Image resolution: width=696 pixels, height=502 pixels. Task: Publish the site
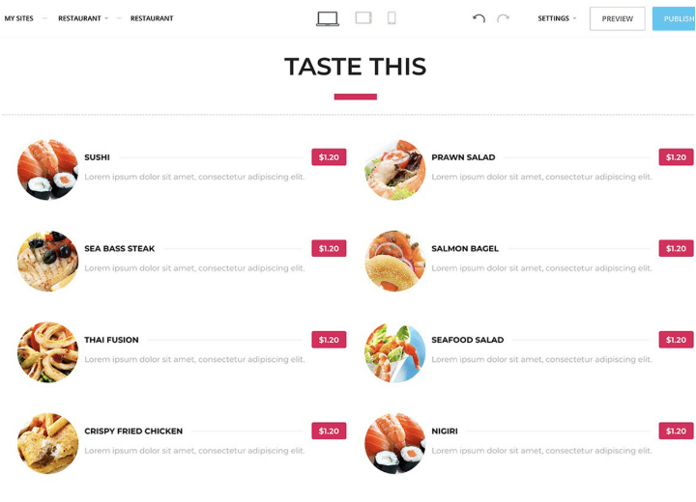coord(676,18)
